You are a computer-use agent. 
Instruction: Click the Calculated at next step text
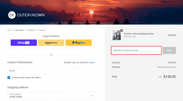[x=166, y=67]
